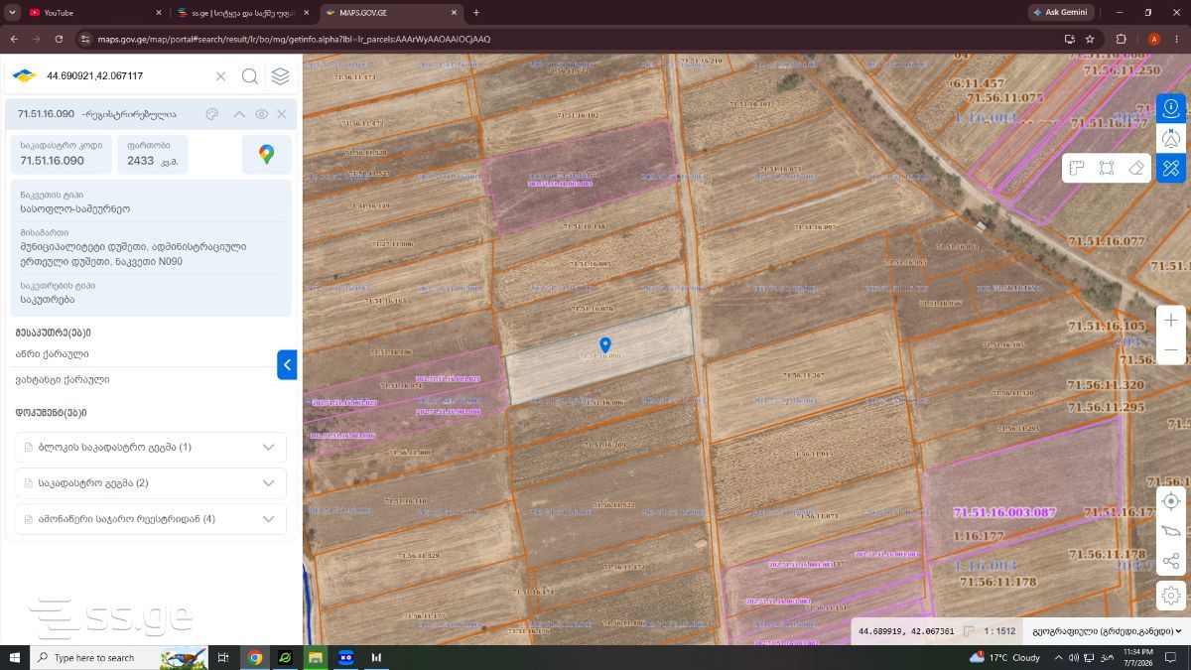Switch to the ss.ge tab
The height and width of the screenshot is (670, 1191).
[x=243, y=12]
